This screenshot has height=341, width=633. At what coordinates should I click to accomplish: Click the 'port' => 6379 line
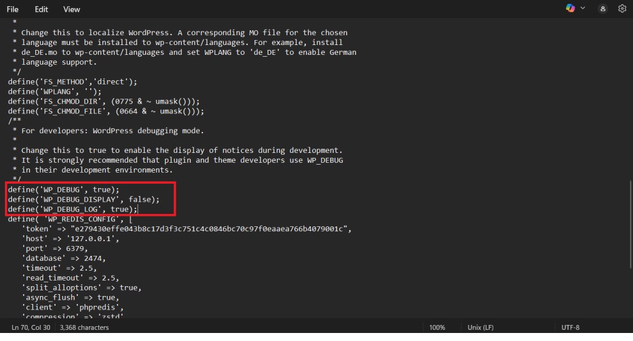coord(55,249)
